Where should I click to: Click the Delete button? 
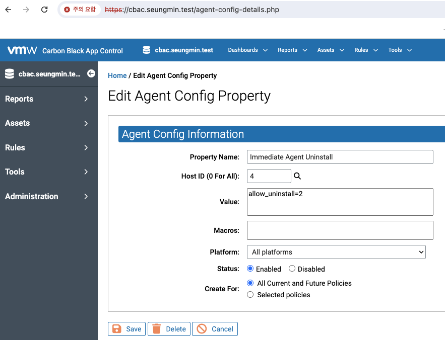[x=169, y=329]
